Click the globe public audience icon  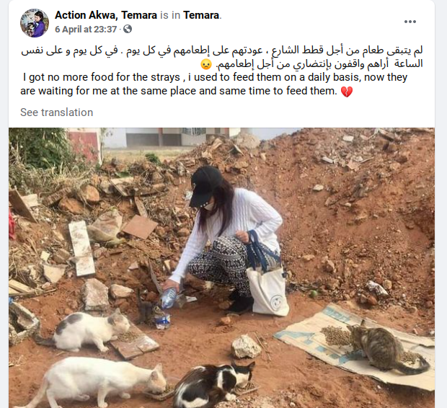(x=128, y=29)
